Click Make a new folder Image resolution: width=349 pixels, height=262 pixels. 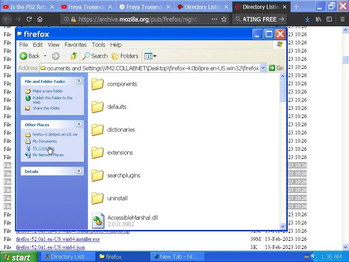point(48,91)
